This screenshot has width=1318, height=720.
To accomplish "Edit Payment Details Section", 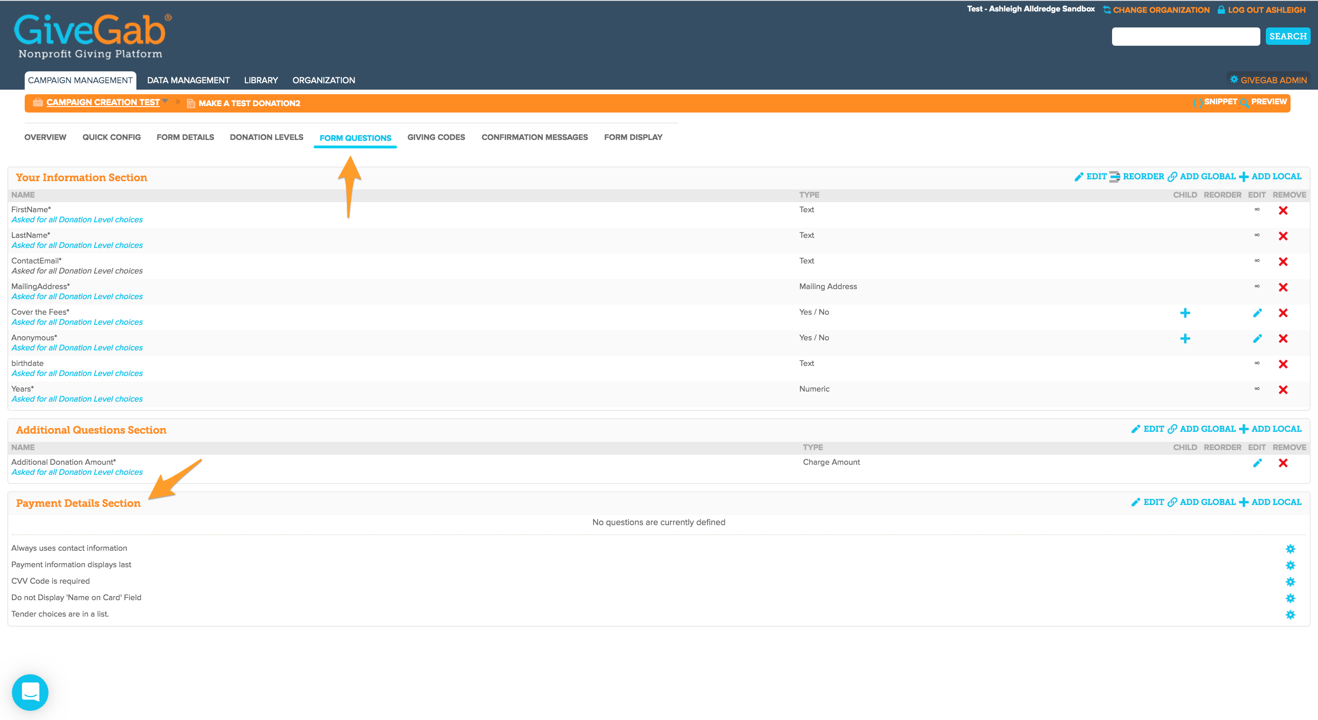I will pyautogui.click(x=1148, y=502).
